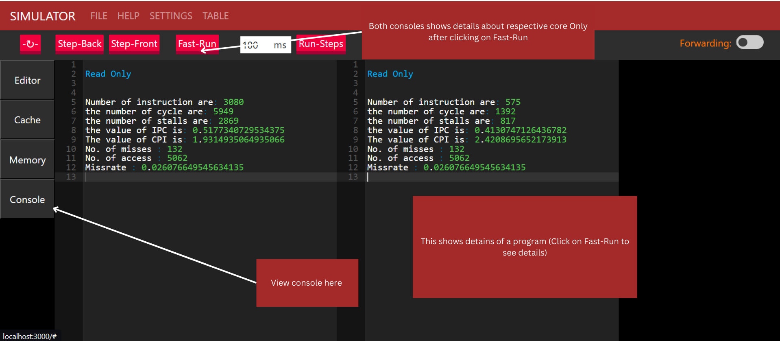Open the TABLE menu
Viewport: 780px width, 341px height.
(216, 16)
